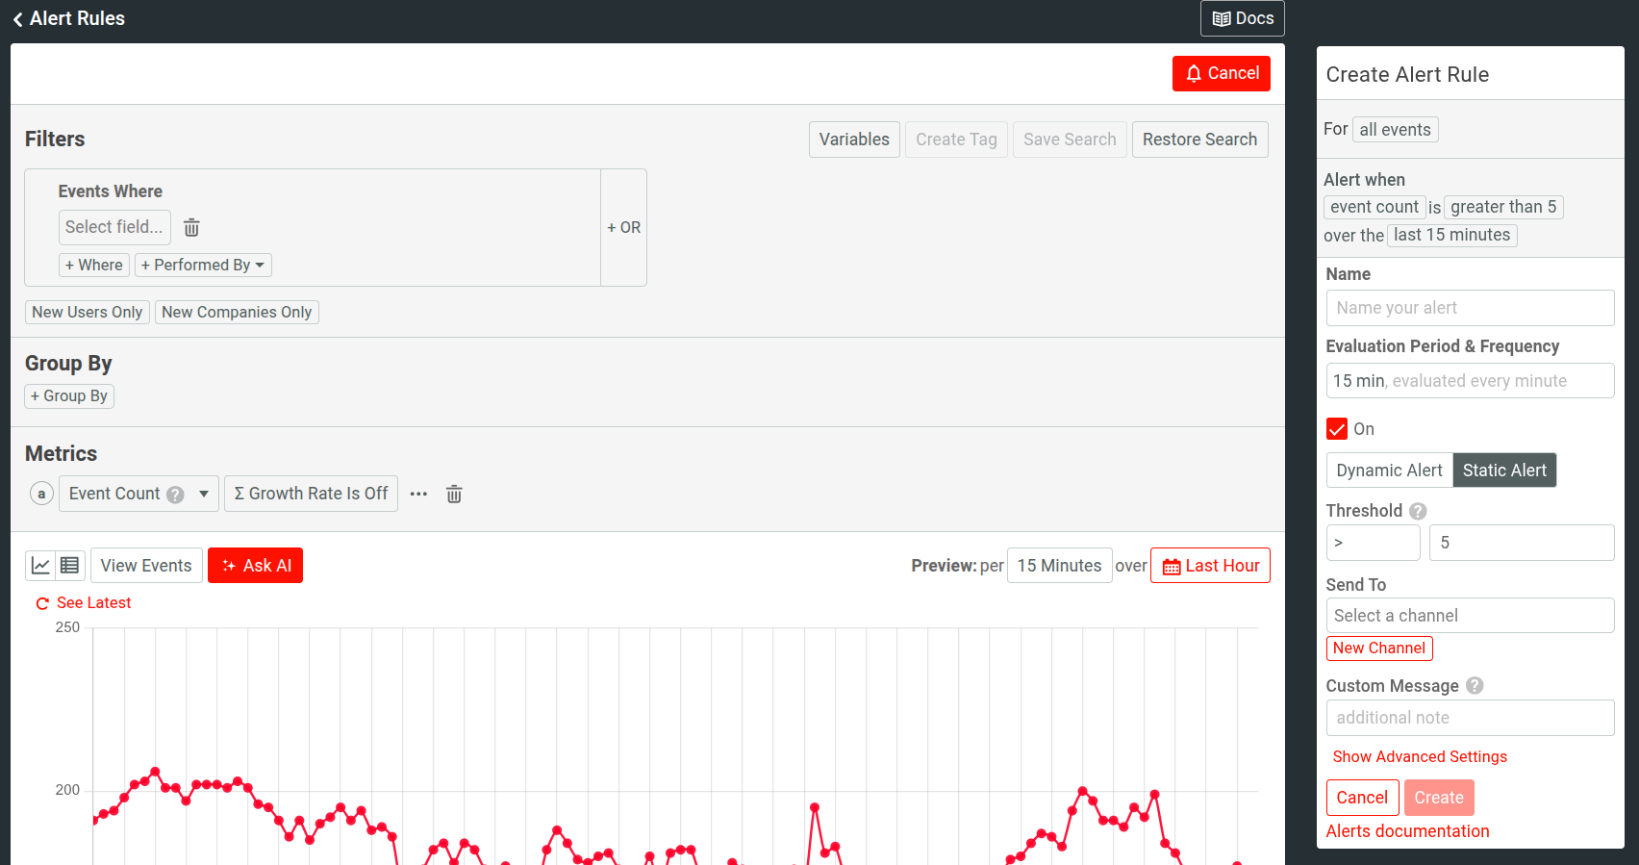1639x865 pixels.
Task: Toggle the New Users Only filter
Action: [87, 313]
